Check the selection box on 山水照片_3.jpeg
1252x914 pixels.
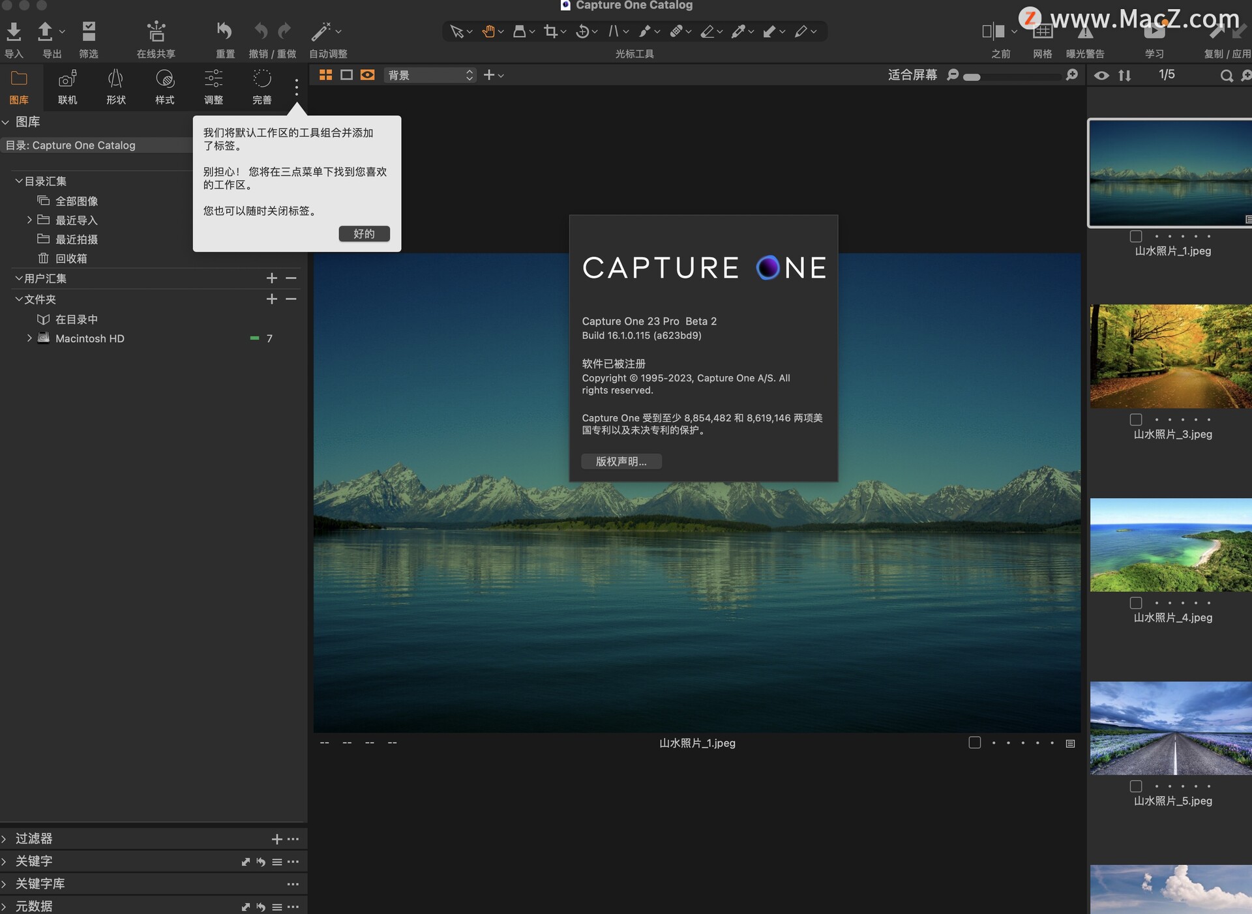(1137, 419)
